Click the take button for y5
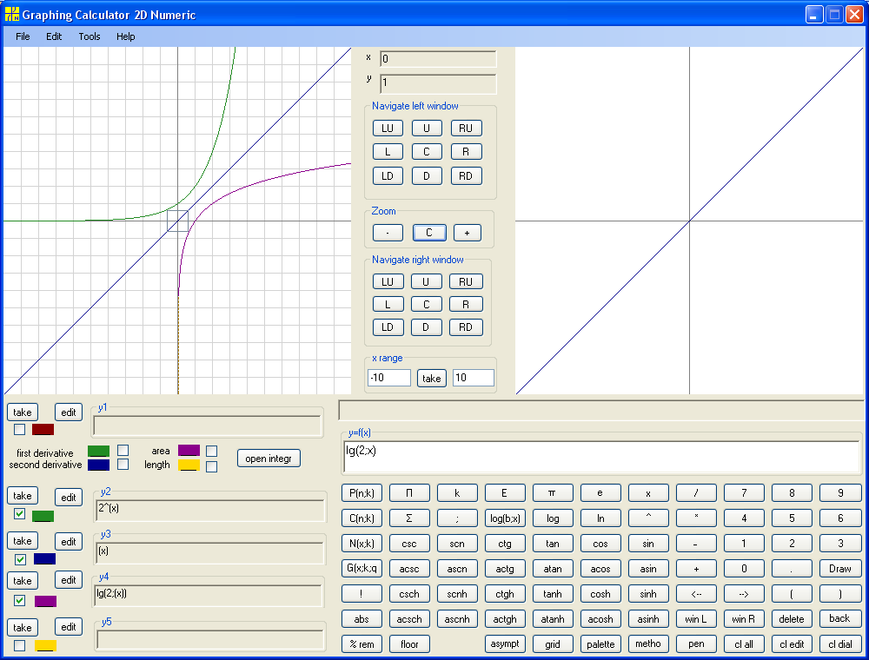The width and height of the screenshot is (869, 660). point(23,627)
